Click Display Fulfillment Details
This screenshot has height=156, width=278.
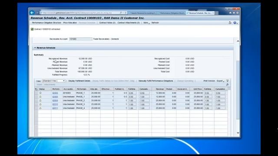(x=79, y=81)
